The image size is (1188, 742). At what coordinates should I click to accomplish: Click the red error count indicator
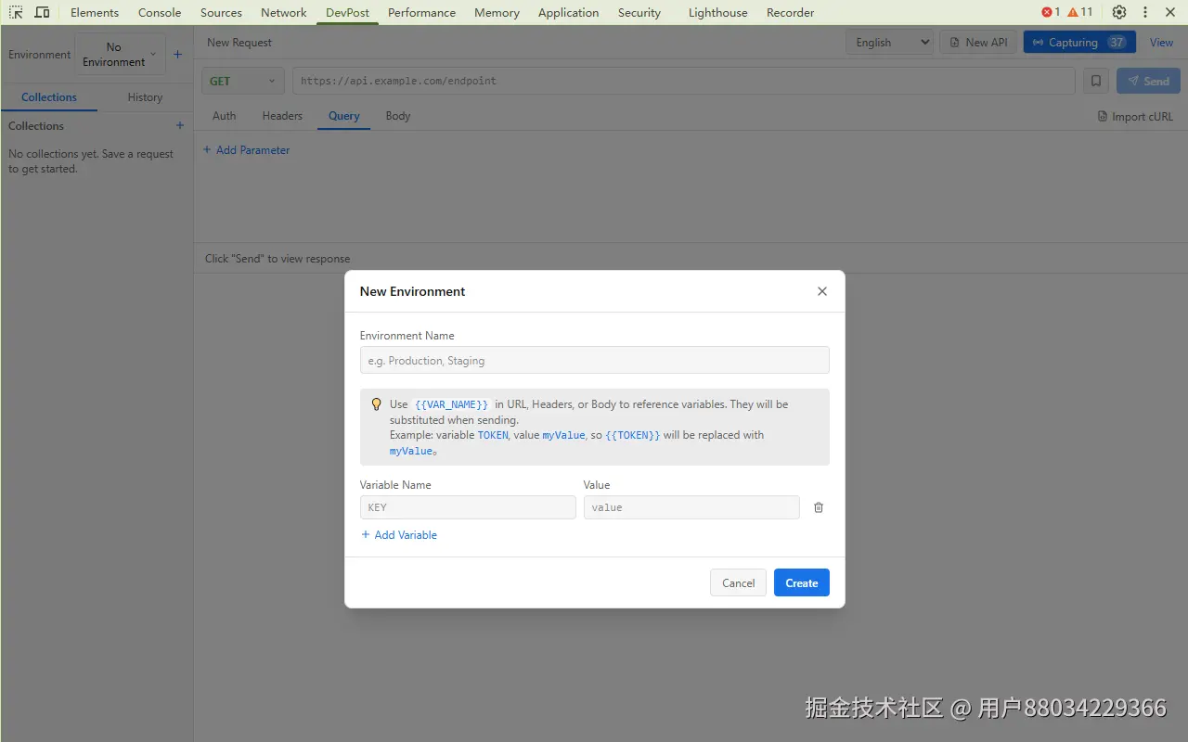pos(1051,12)
